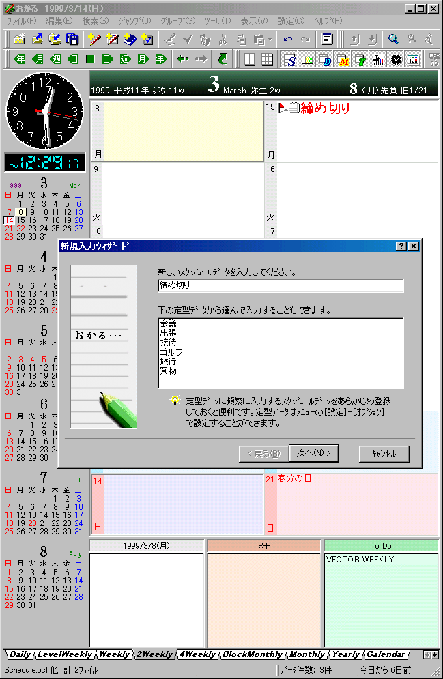Image resolution: width=443 pixels, height=679 pixels.
Task: Toggle the yellow M memo pane button
Action: coord(343,59)
